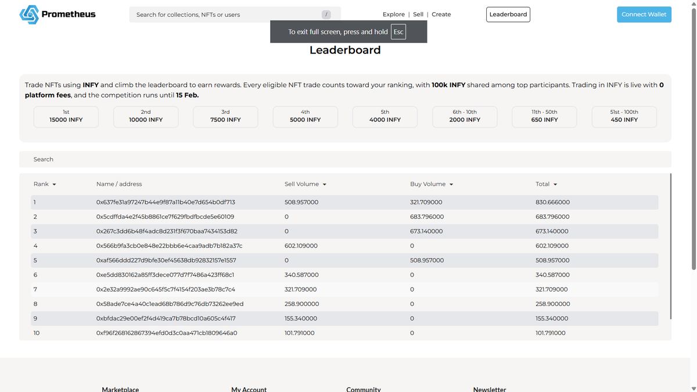Click the Newsletter footer heading
The height and width of the screenshot is (392, 697).
tap(490, 389)
